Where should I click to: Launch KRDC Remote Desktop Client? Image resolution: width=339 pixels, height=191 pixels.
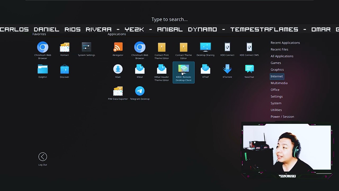(x=184, y=72)
